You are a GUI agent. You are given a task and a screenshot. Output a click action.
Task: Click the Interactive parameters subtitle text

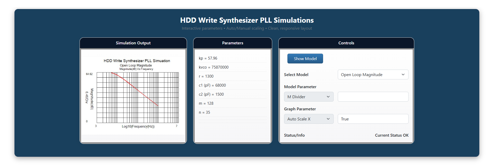247,28
